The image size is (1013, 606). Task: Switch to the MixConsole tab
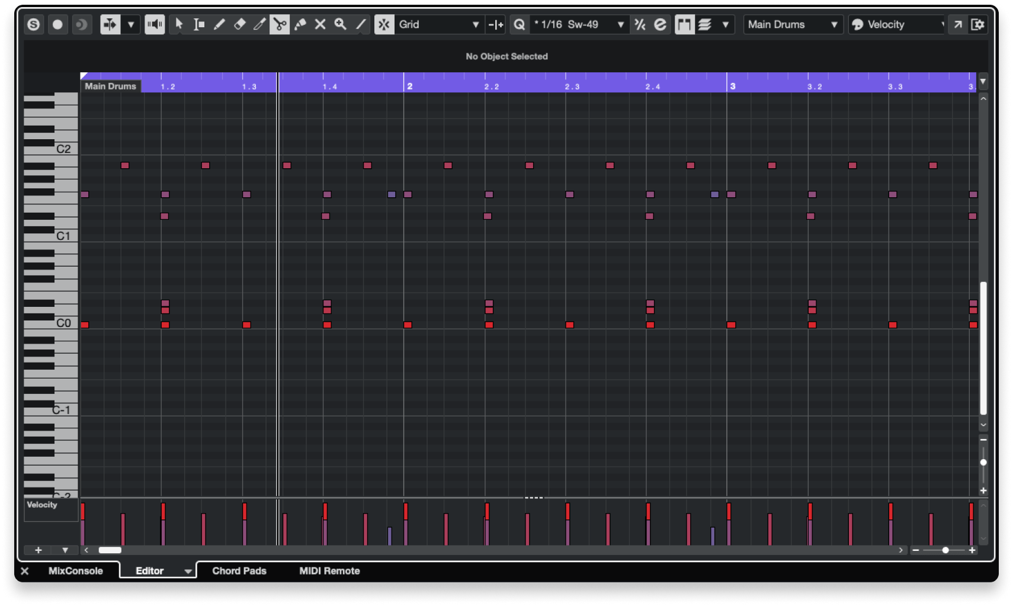pyautogui.click(x=75, y=571)
